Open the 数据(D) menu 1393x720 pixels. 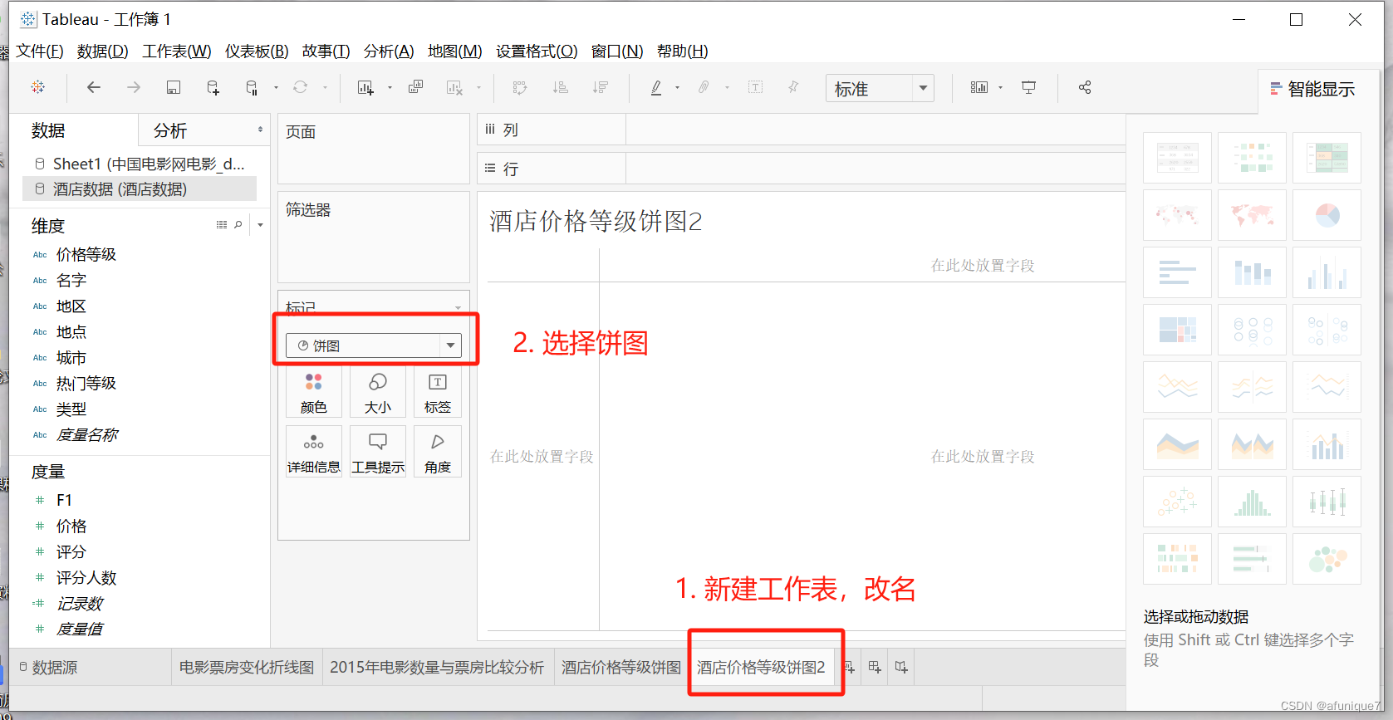tap(103, 51)
